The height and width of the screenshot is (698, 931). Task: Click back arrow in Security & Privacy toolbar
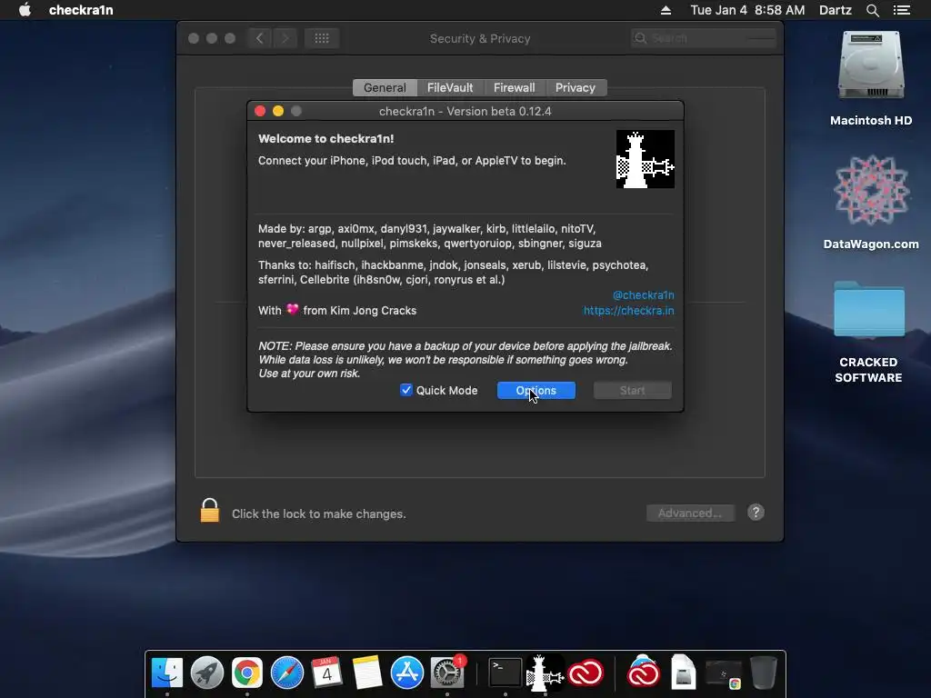pos(259,38)
